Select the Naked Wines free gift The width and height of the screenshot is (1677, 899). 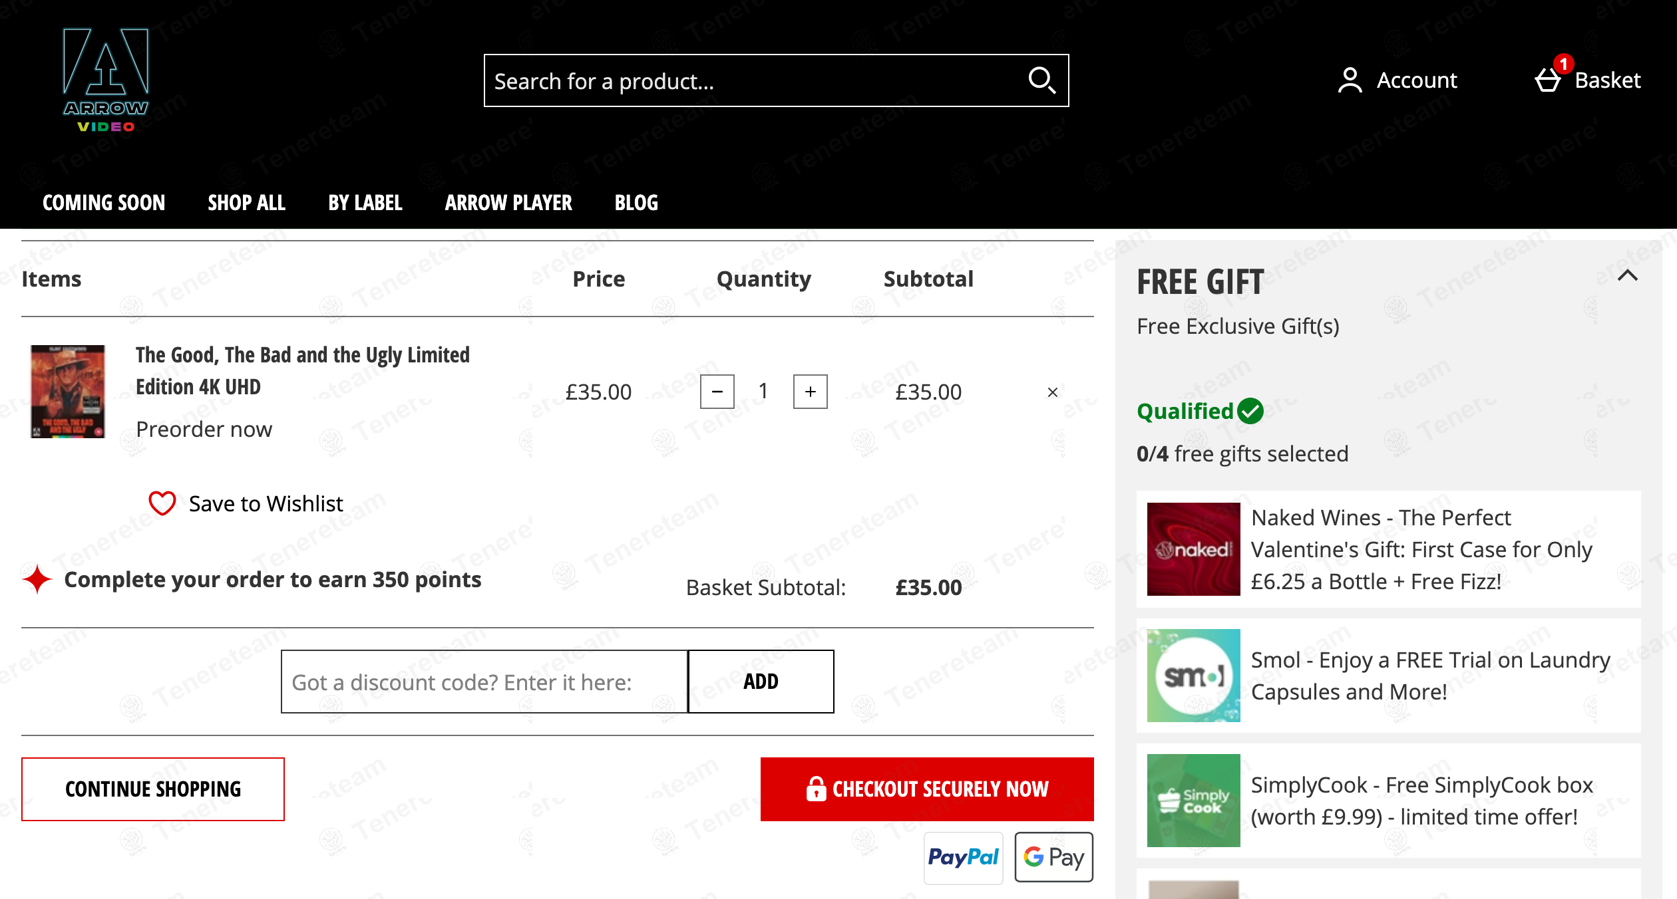[1388, 549]
